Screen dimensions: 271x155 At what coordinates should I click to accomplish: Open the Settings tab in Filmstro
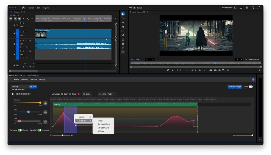42,80
